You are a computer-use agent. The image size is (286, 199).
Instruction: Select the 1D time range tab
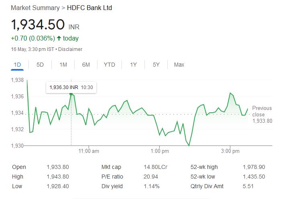point(17,65)
